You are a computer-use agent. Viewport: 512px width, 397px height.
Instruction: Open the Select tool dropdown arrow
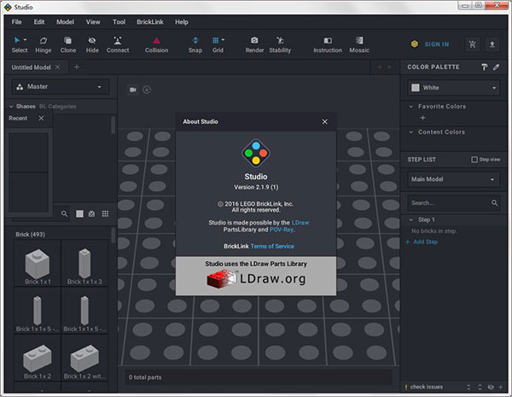click(25, 40)
